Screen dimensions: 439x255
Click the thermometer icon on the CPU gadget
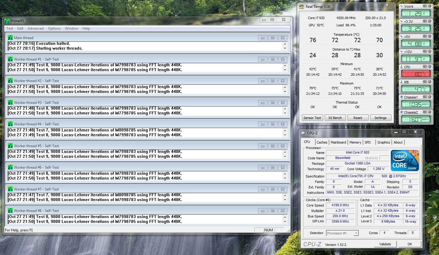tap(402, 67)
